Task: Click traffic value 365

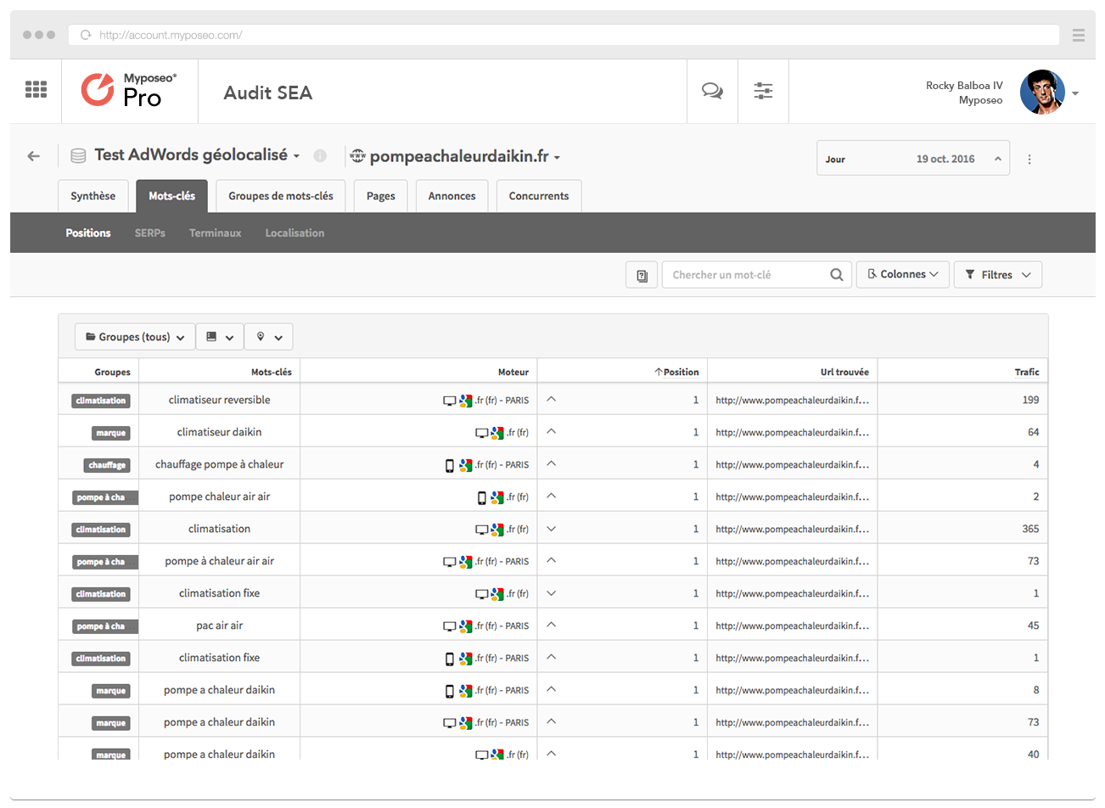Action: point(1030,529)
